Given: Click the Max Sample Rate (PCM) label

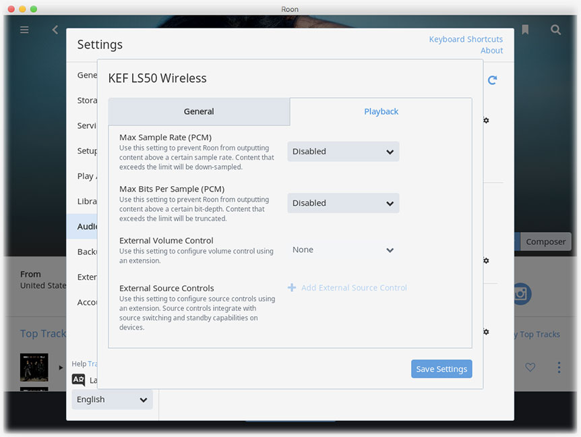Looking at the screenshot, I should coord(165,138).
